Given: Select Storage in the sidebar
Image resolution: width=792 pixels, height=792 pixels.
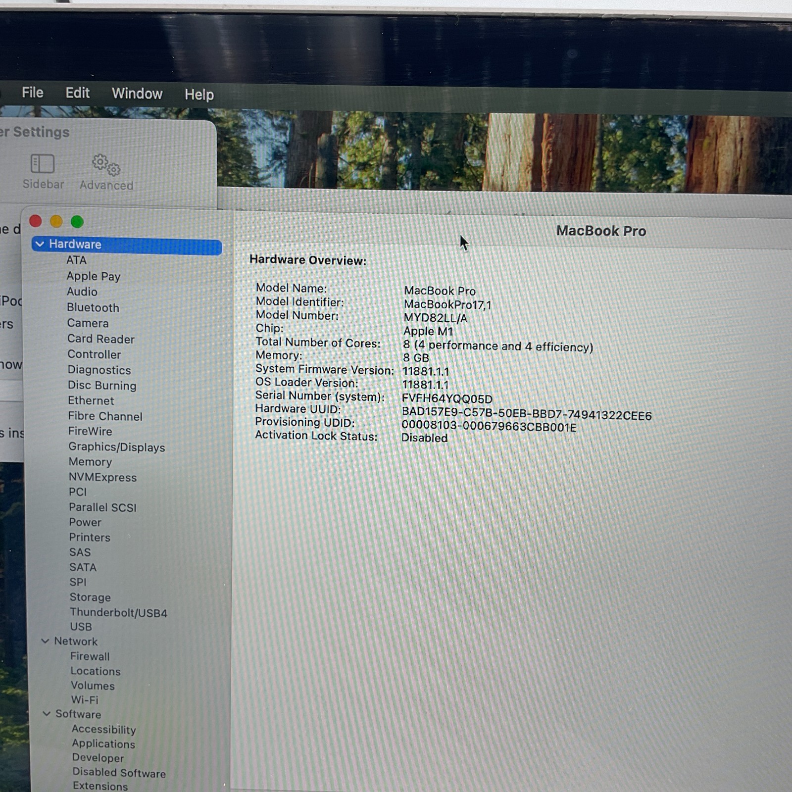Looking at the screenshot, I should pyautogui.click(x=90, y=597).
